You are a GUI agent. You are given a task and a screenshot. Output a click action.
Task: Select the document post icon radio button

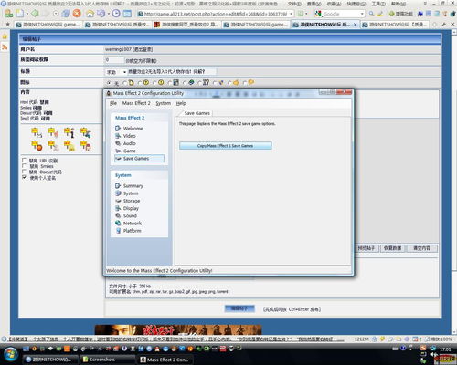click(x=125, y=83)
